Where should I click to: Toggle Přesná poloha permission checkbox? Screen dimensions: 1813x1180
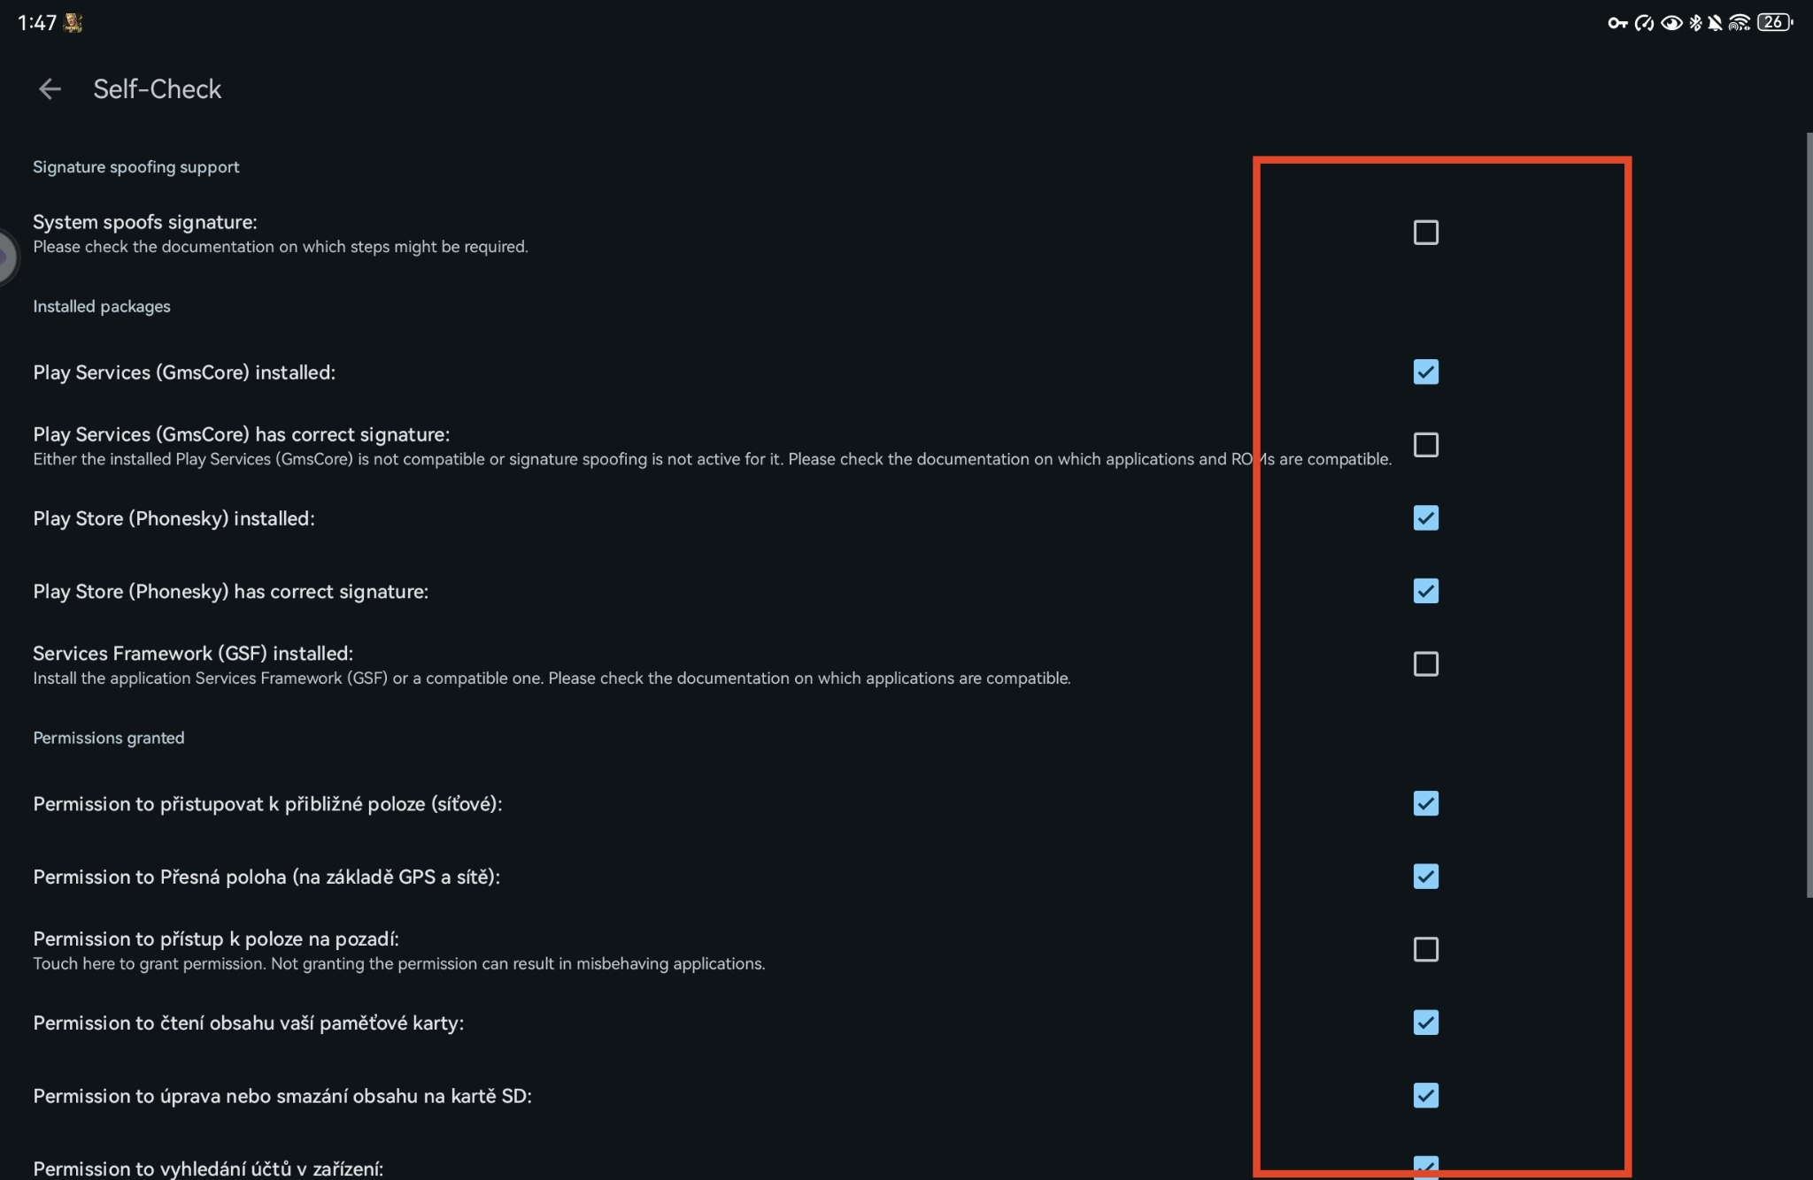coord(1425,877)
